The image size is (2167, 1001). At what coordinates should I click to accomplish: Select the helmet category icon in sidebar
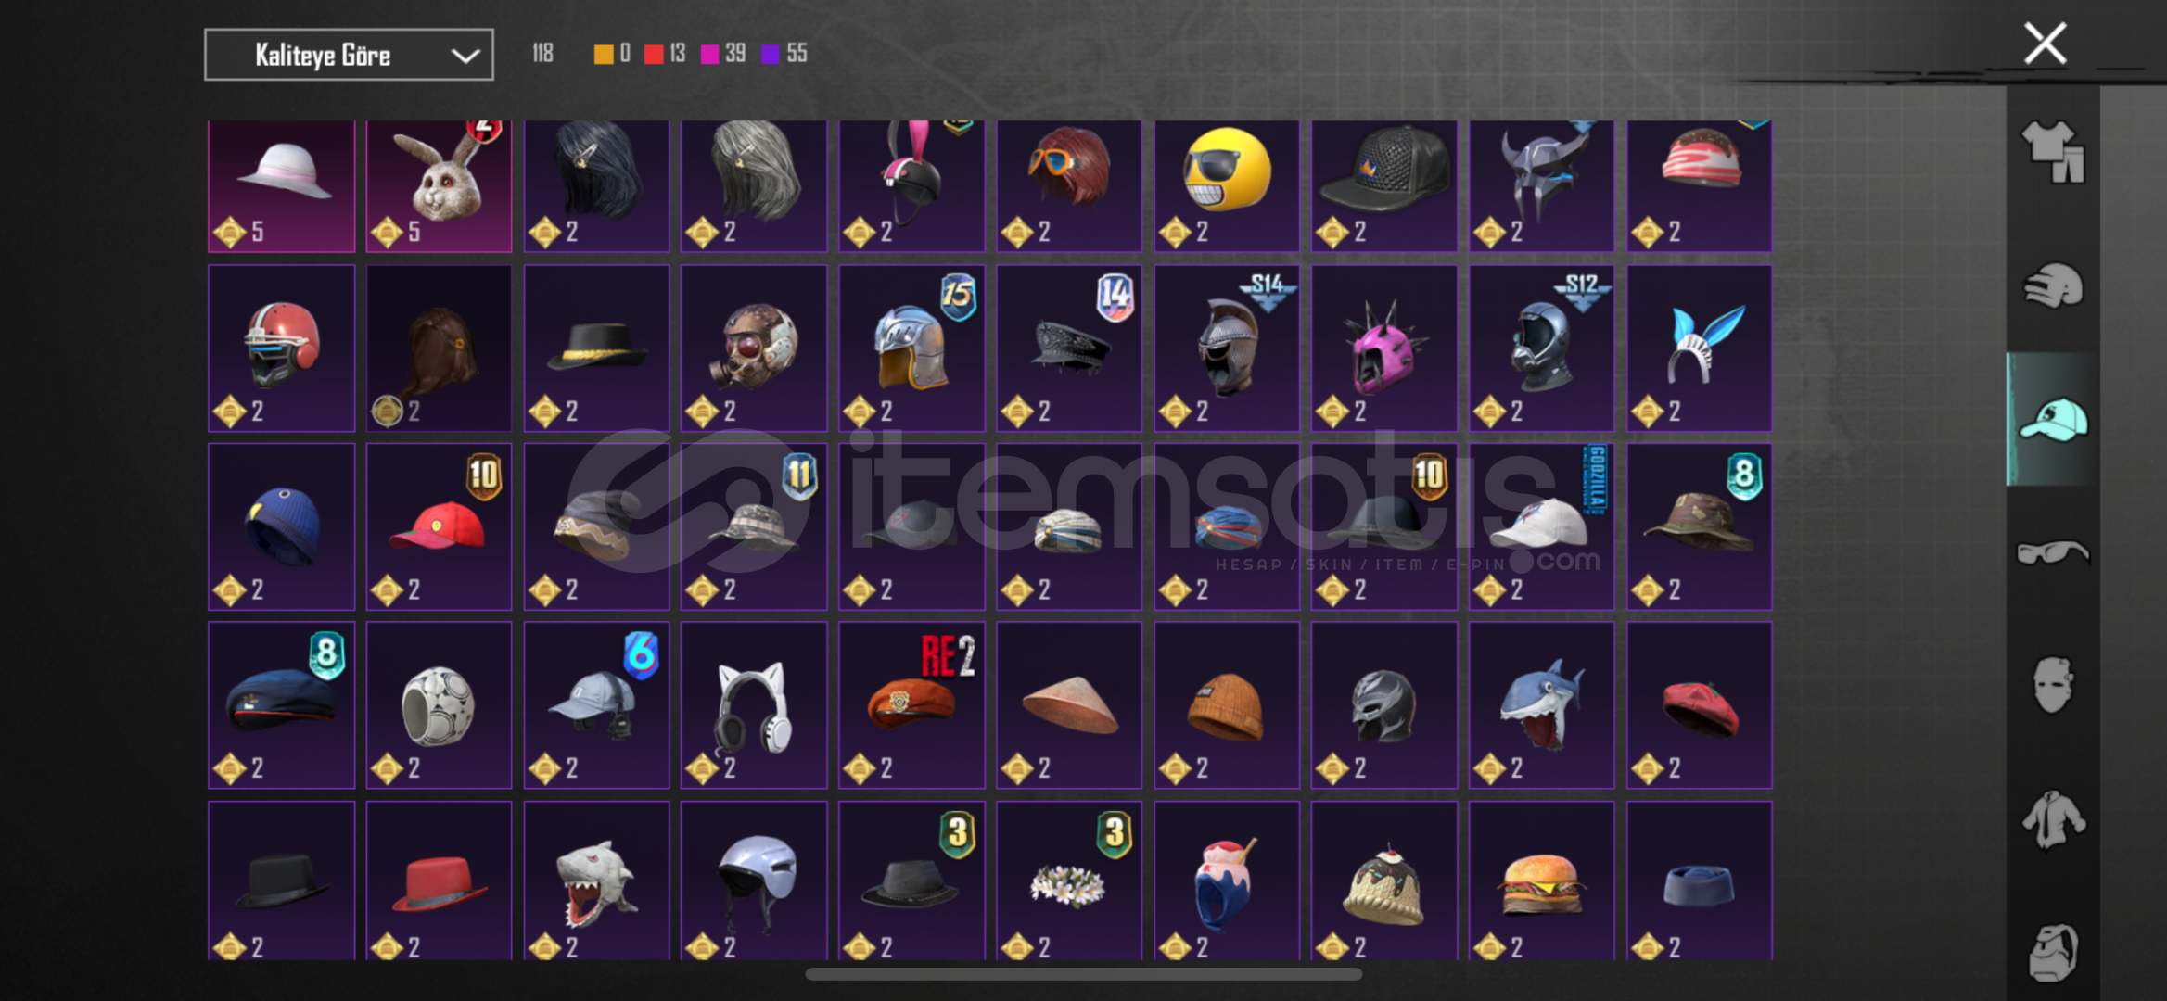point(2053,285)
